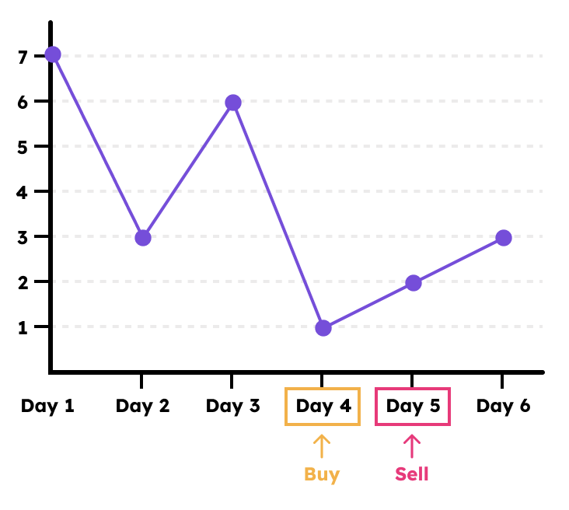Click the y-axis label 5

[23, 147]
